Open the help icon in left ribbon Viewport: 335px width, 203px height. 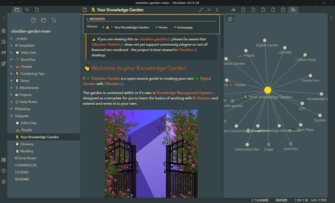(4, 171)
